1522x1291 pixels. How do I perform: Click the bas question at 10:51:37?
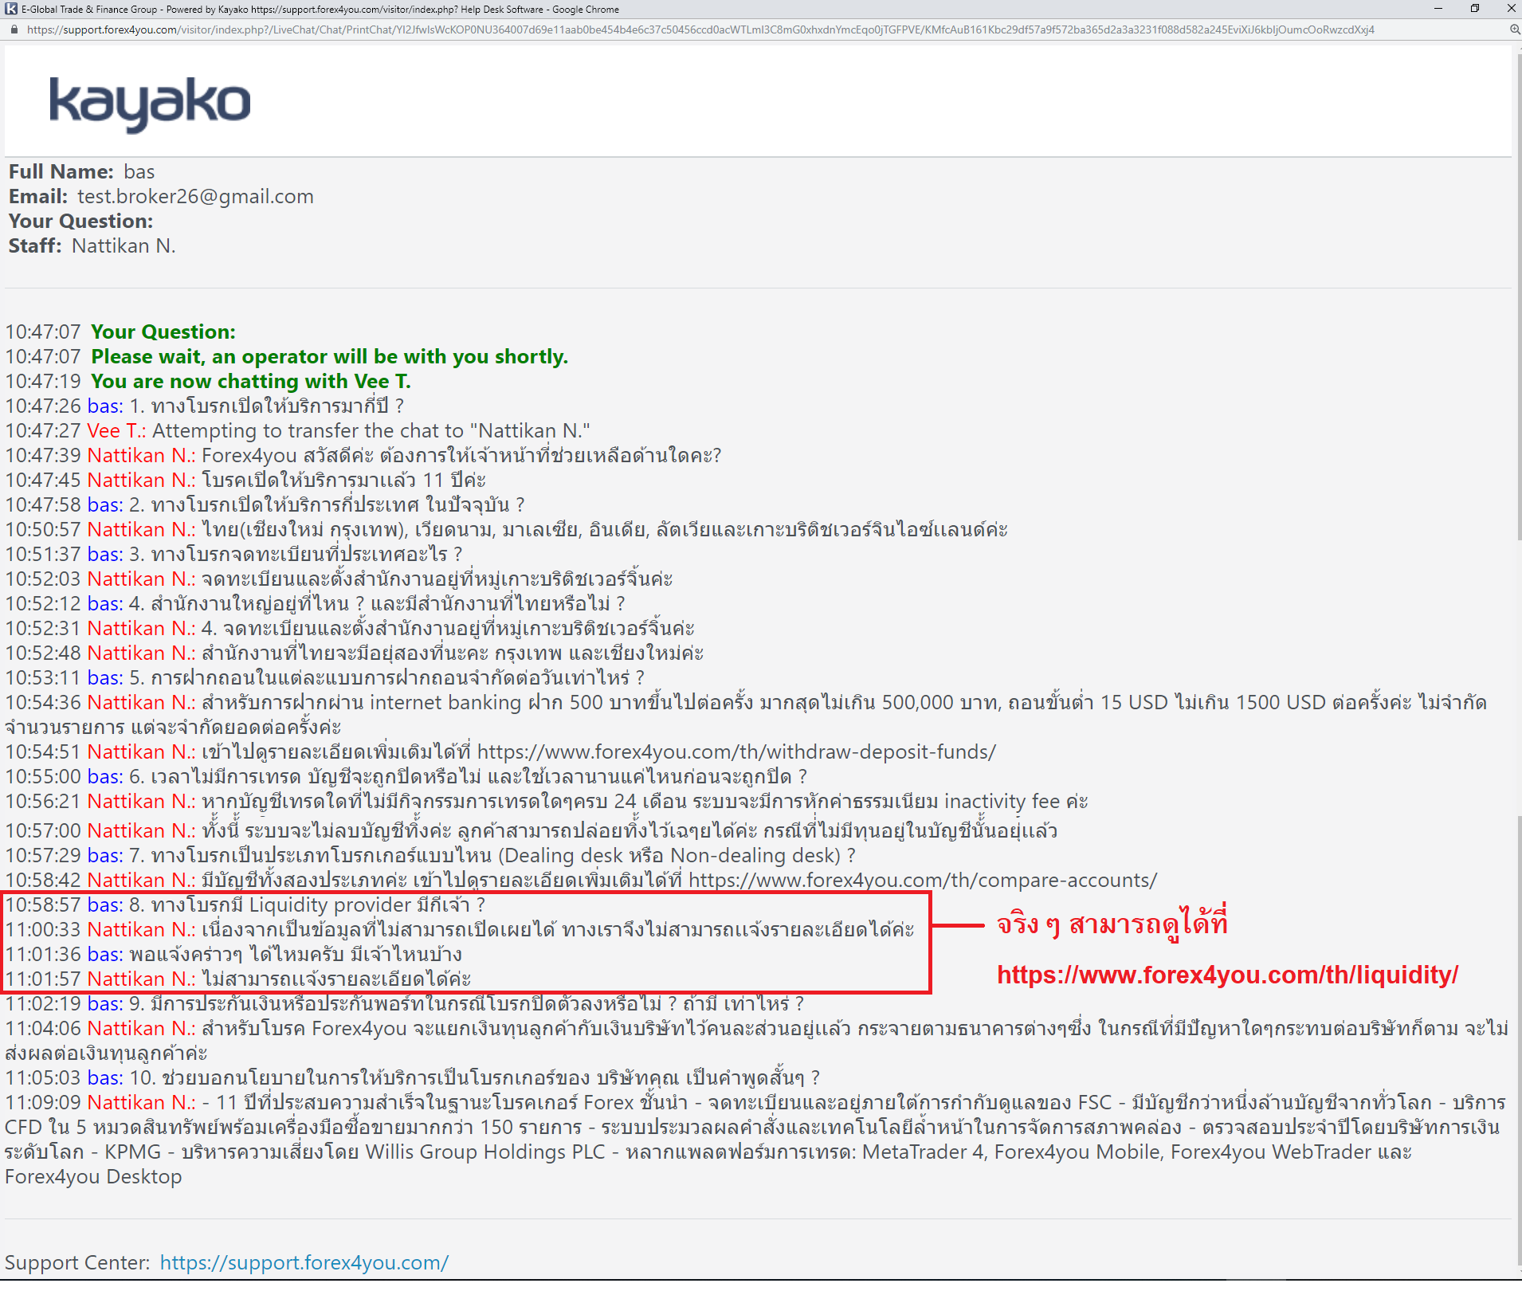pyautogui.click(x=233, y=554)
